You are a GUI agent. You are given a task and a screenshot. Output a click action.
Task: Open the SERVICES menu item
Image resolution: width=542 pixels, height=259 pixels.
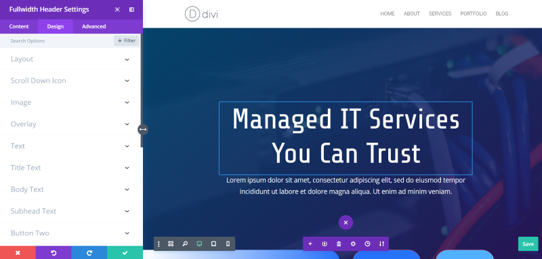(x=440, y=14)
